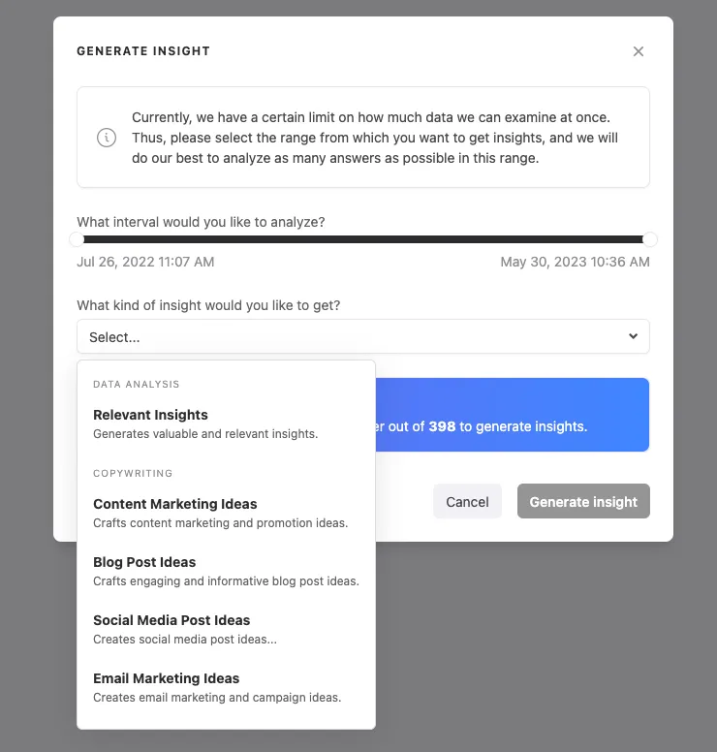Click the May 30, 2023 end date label
The image size is (717, 752).
click(x=575, y=262)
